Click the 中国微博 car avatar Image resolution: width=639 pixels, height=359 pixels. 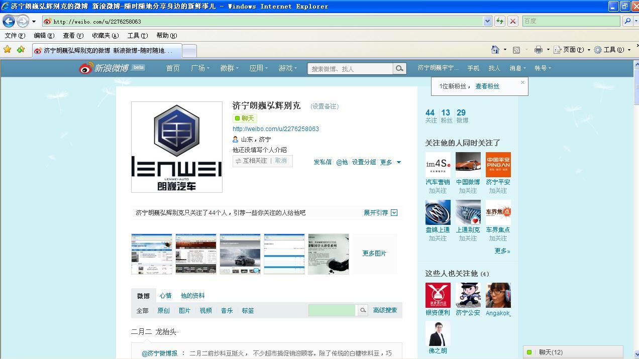point(468,165)
